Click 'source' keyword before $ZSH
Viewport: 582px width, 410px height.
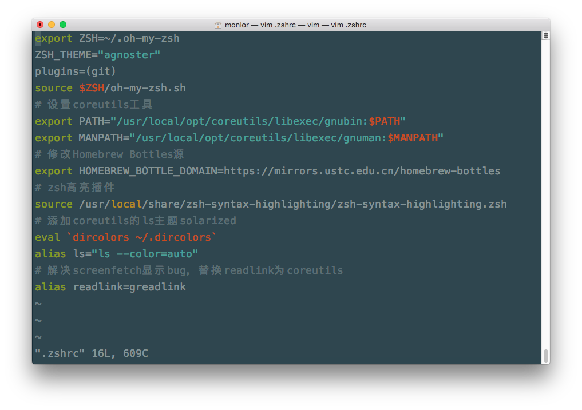pyautogui.click(x=54, y=88)
